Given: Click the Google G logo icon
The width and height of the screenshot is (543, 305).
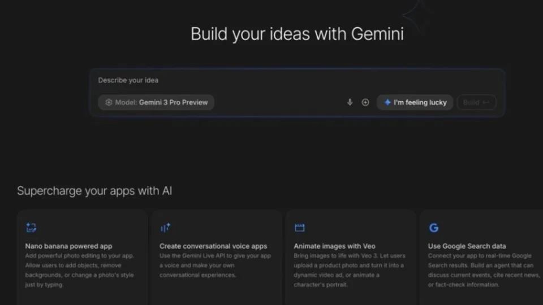Looking at the screenshot, I should [434, 228].
